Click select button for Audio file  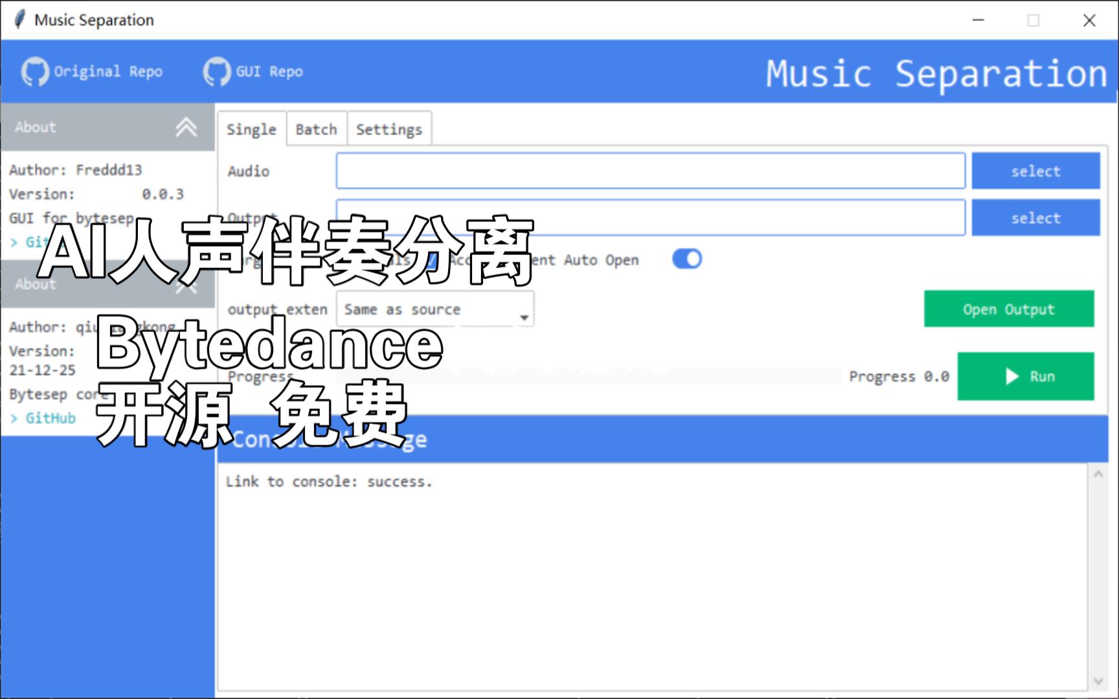(x=1035, y=171)
